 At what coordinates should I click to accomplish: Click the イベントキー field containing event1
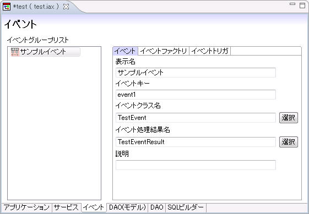pos(196,95)
